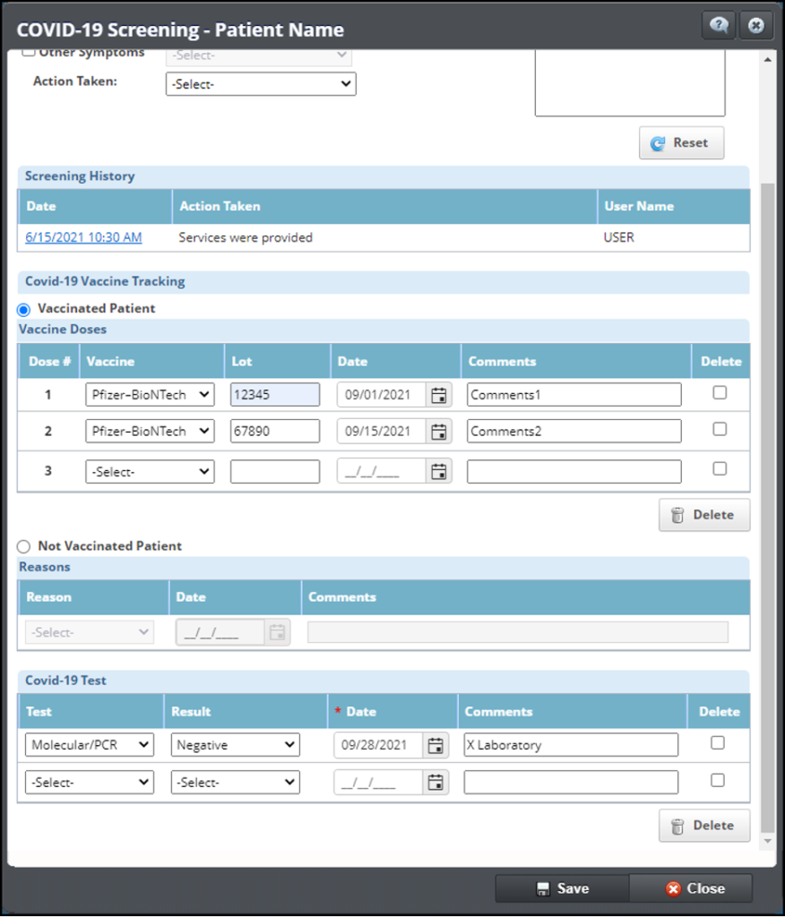Open the Negative result dropdown

(x=235, y=745)
